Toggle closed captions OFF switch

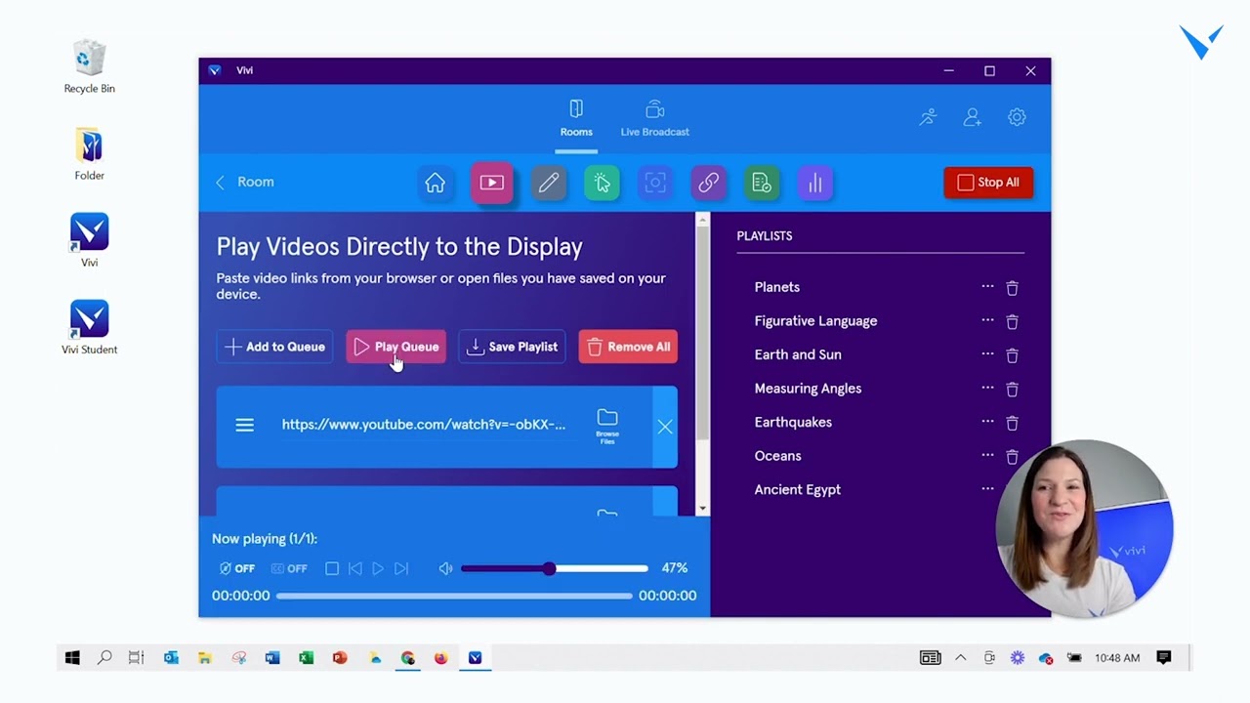click(289, 568)
